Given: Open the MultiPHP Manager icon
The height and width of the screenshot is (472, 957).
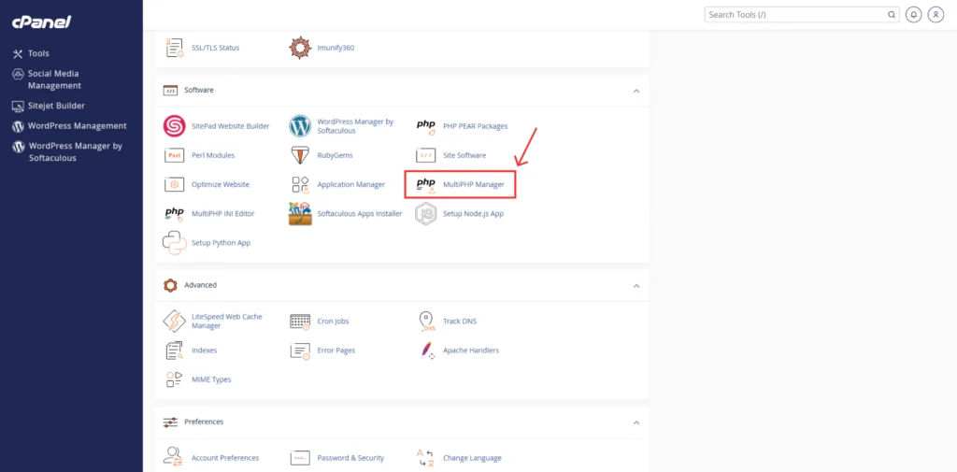Looking at the screenshot, I should point(426,184).
